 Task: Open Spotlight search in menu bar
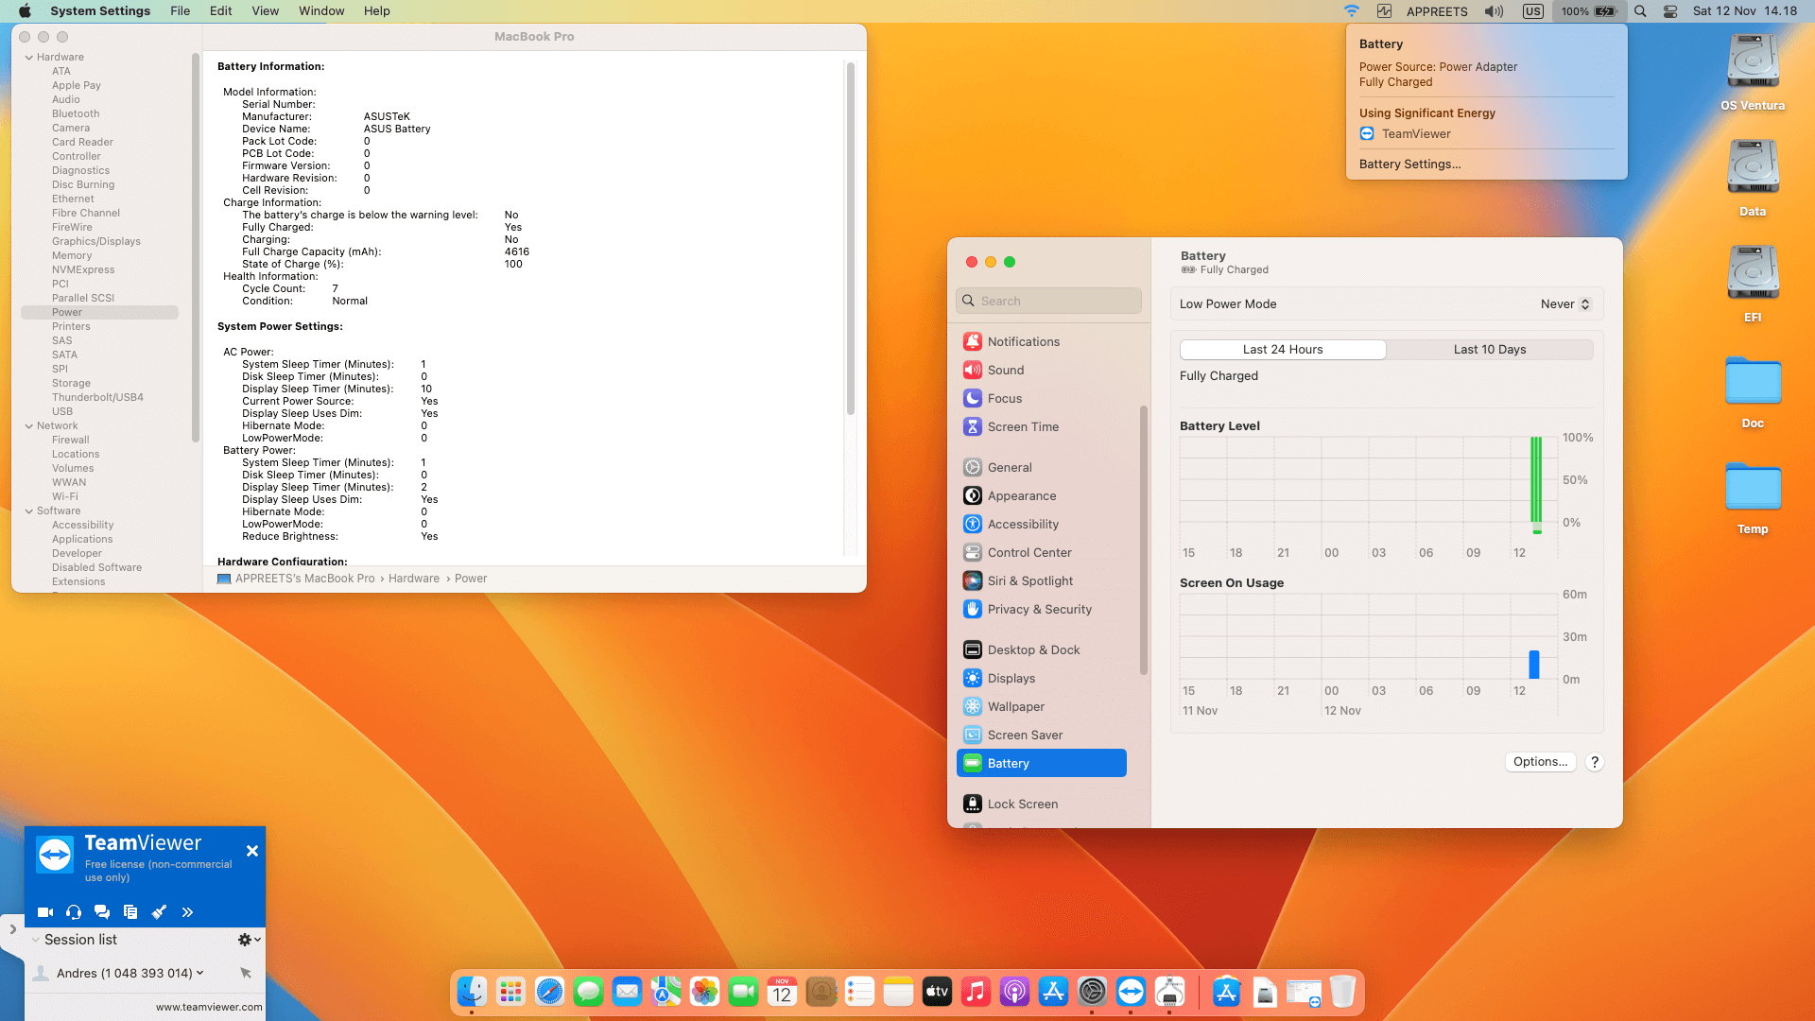click(x=1640, y=11)
